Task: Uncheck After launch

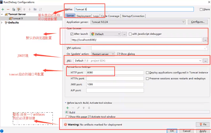Action: click(x=72, y=34)
